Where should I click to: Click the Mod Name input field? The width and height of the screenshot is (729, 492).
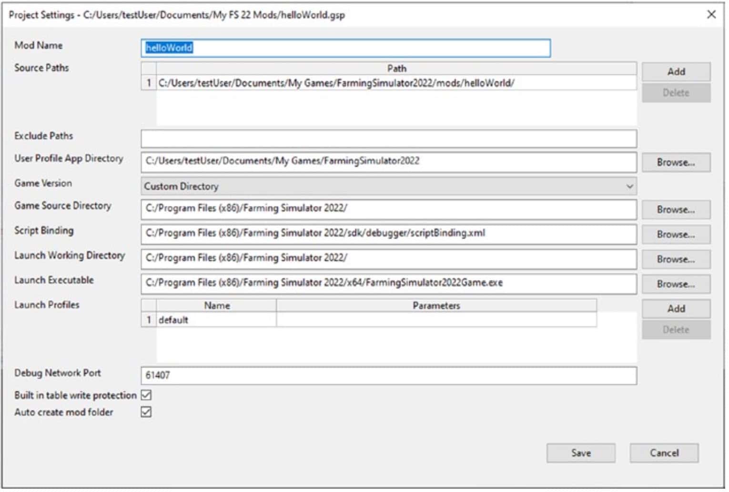345,48
